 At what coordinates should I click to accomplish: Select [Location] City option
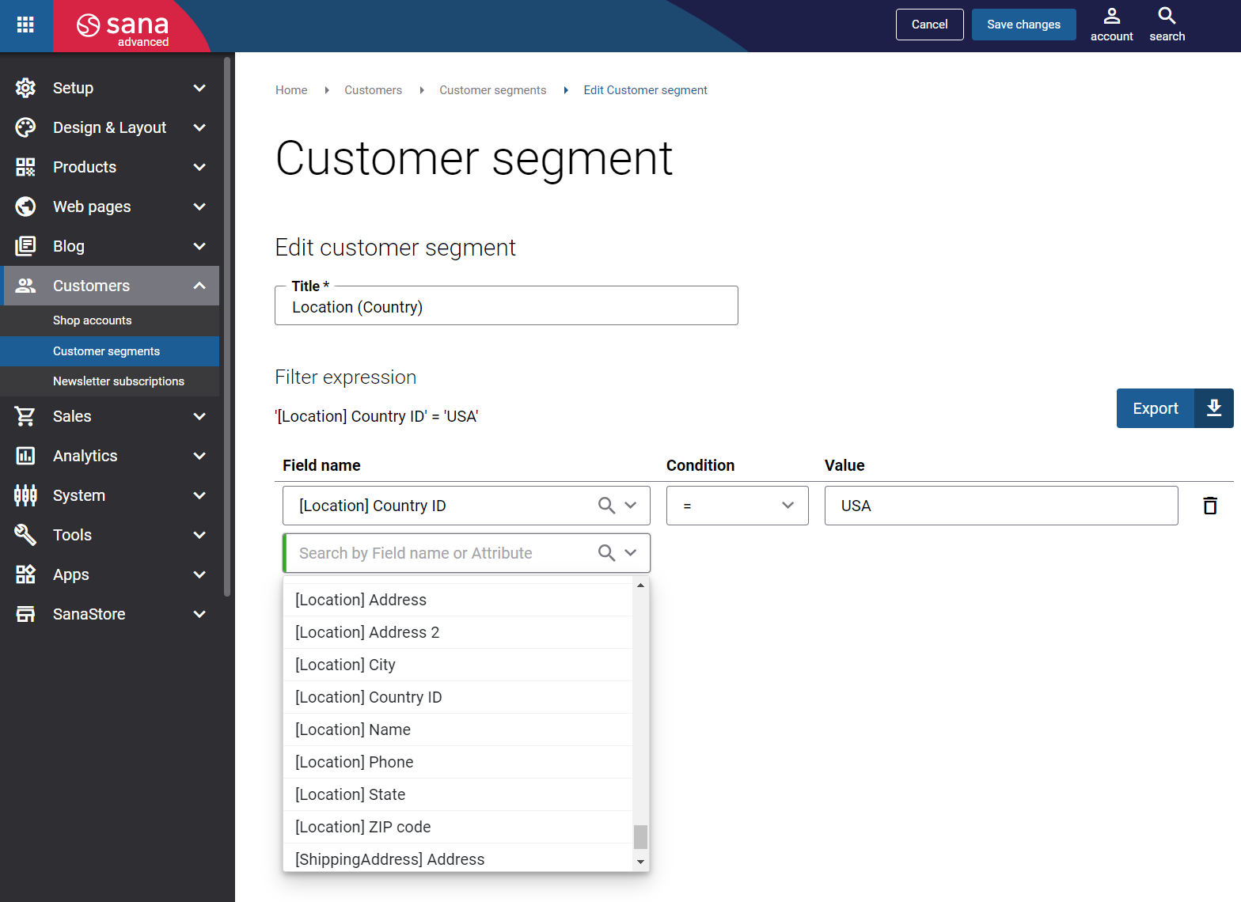(458, 665)
